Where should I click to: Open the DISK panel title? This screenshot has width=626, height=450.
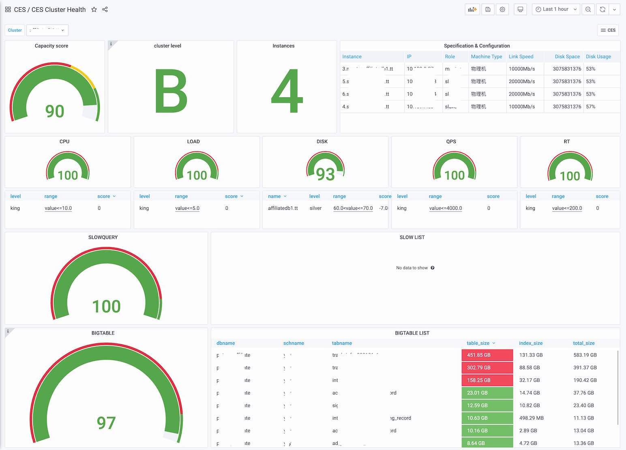coord(322,141)
